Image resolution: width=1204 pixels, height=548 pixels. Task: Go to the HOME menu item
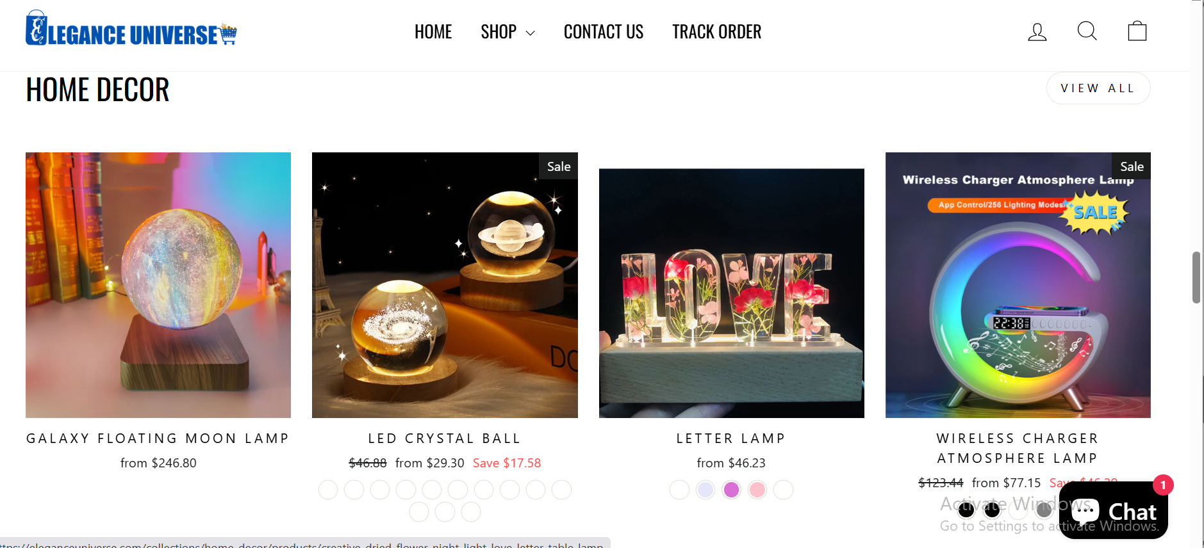pyautogui.click(x=433, y=32)
